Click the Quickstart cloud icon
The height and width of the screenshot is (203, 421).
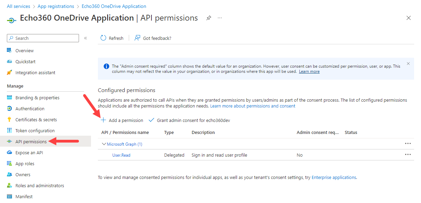pyautogui.click(x=9, y=61)
